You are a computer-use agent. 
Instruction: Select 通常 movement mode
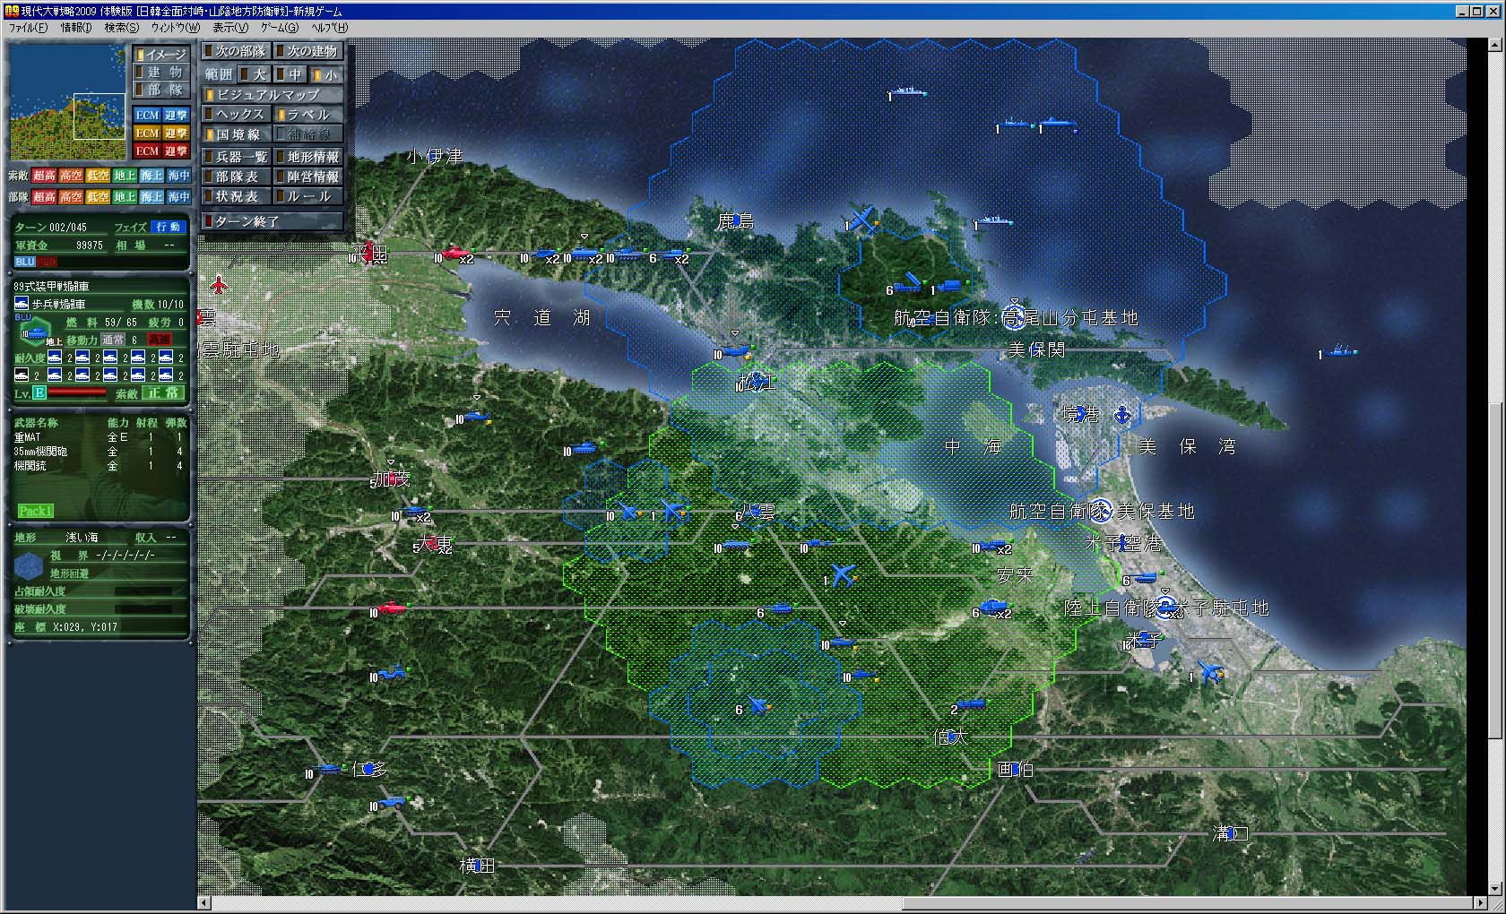click(x=113, y=340)
